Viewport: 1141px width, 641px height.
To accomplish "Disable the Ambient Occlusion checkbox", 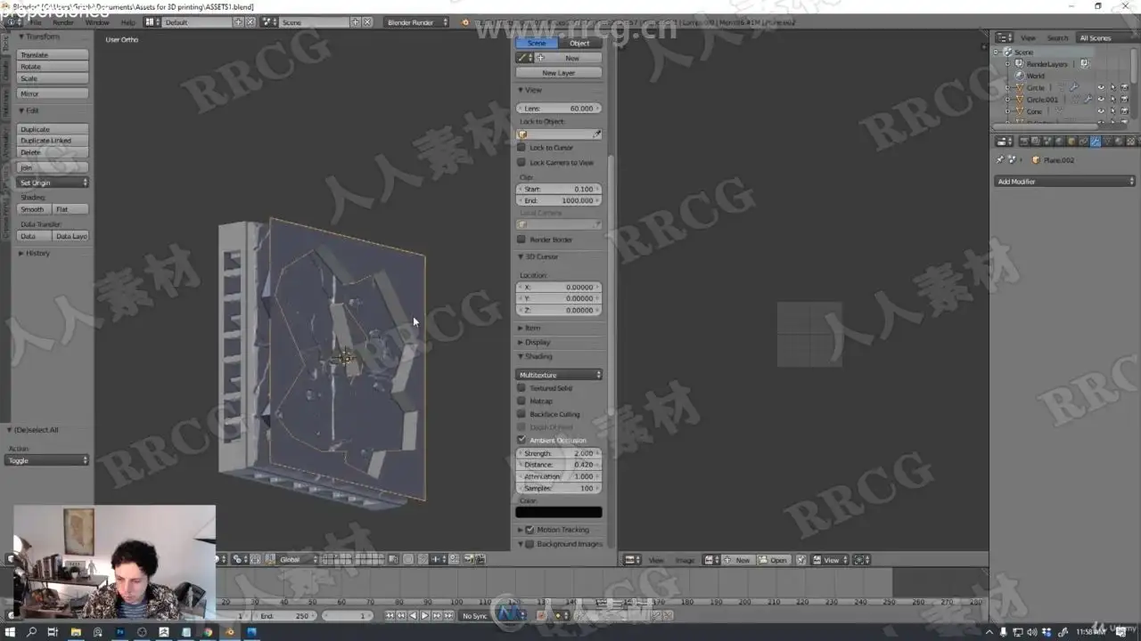I will pos(521,440).
